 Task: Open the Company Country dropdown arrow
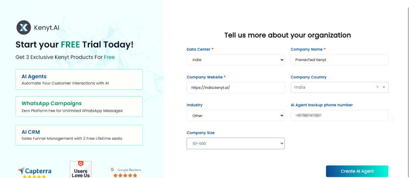click(384, 87)
